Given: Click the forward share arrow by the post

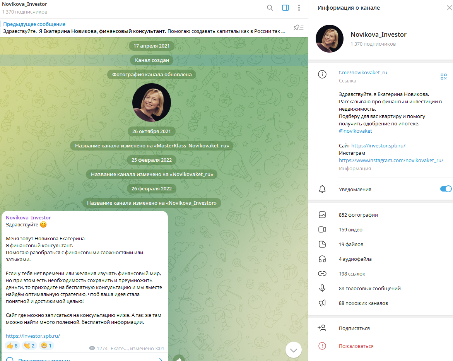Looking at the screenshot, I should [x=179, y=358].
